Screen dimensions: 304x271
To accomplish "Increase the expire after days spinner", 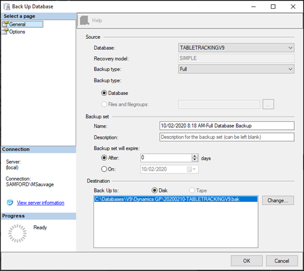I will [x=195, y=156].
